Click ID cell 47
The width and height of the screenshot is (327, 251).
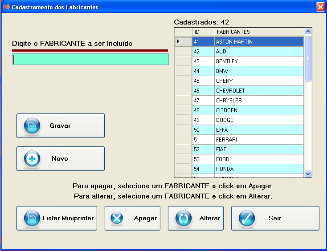coord(203,101)
